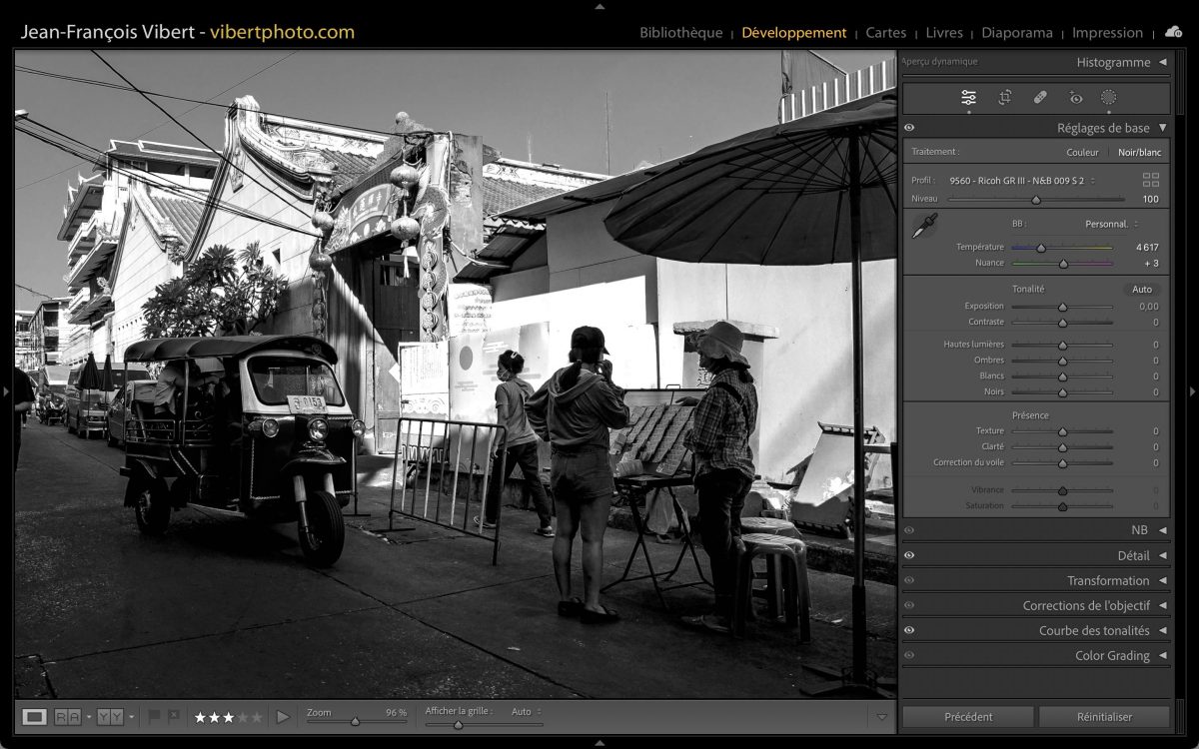Select the Healing bandage tool
This screenshot has width=1199, height=749.
(1039, 98)
